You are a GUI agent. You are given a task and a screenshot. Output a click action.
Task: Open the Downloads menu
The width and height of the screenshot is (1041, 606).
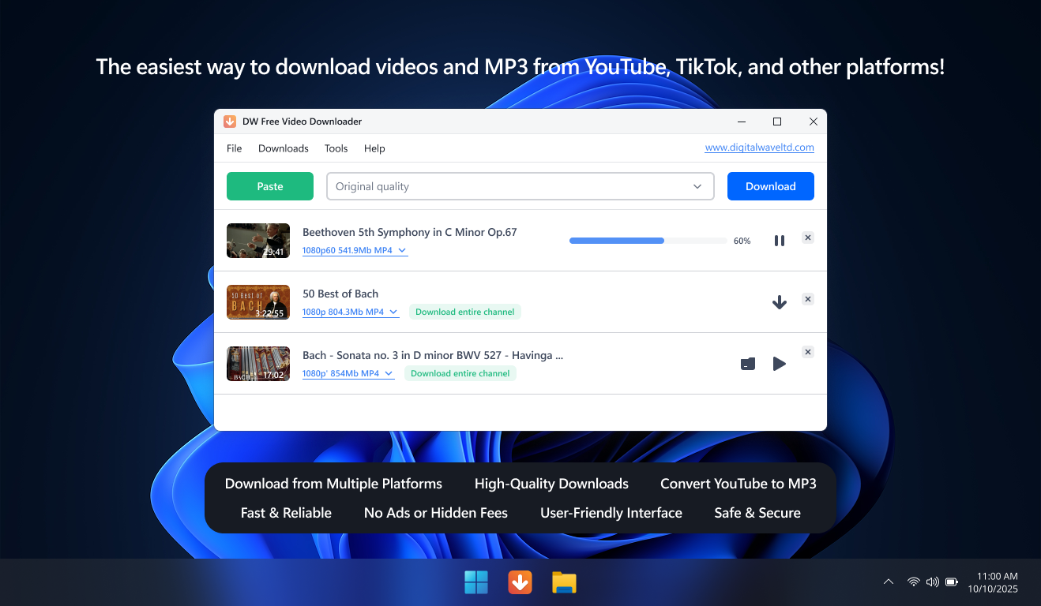283,148
